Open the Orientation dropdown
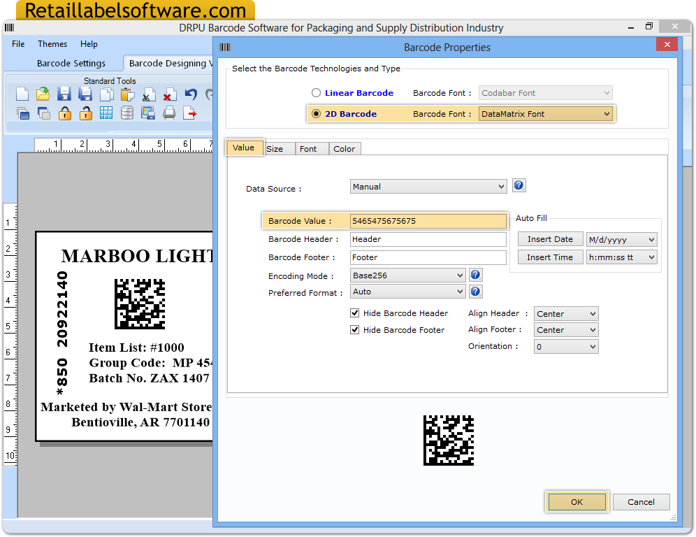Viewport: 696px width, 537px height. pos(566,346)
